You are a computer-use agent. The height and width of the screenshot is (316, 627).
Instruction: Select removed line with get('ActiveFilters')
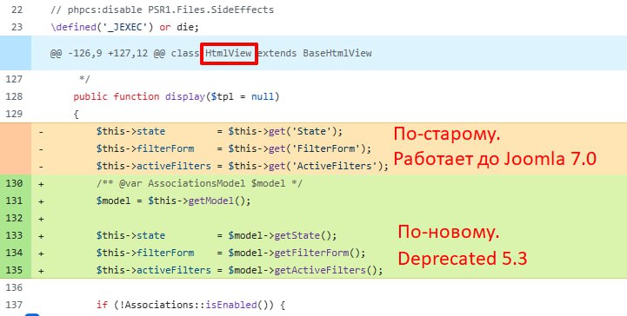[x=243, y=166]
